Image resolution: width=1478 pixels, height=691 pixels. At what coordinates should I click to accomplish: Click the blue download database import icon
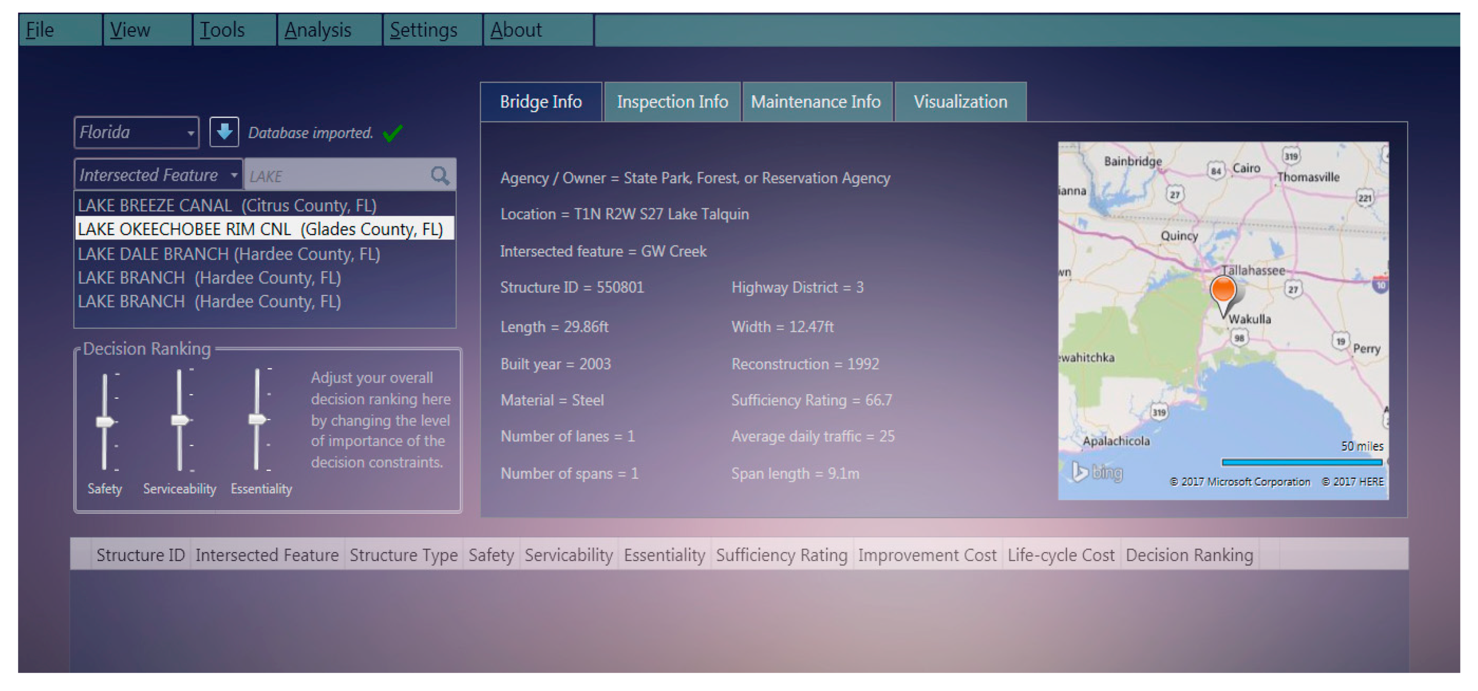click(x=224, y=132)
